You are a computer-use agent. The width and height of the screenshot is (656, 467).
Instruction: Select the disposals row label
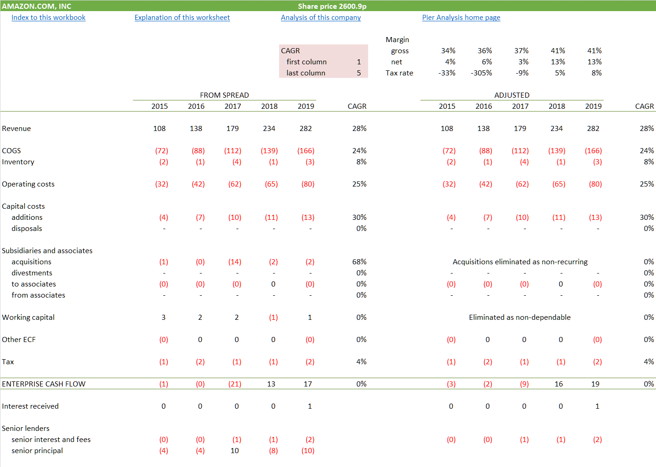(27, 229)
